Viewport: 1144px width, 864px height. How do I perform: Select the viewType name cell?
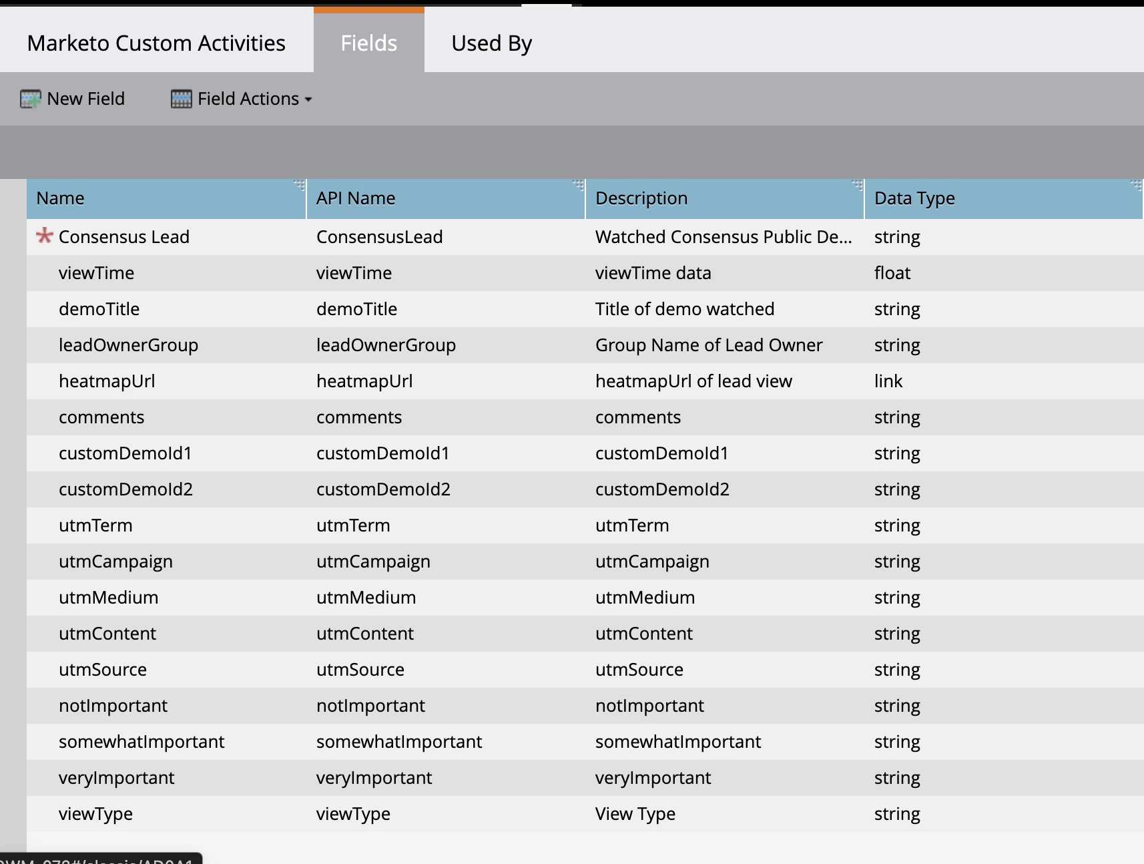point(95,814)
